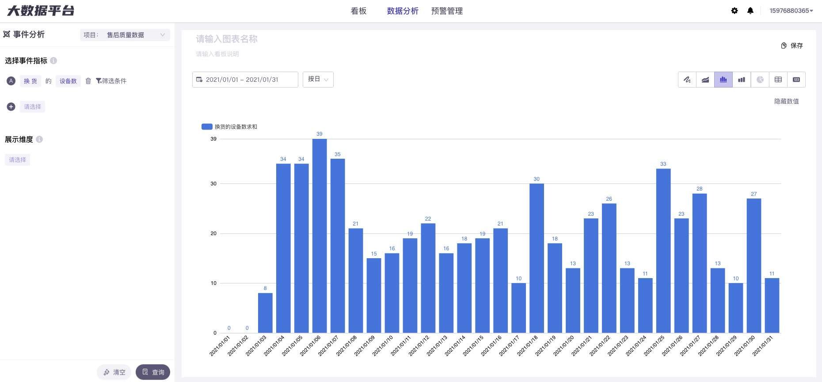Click the metric A badge
The width and height of the screenshot is (822, 382).
point(11,81)
